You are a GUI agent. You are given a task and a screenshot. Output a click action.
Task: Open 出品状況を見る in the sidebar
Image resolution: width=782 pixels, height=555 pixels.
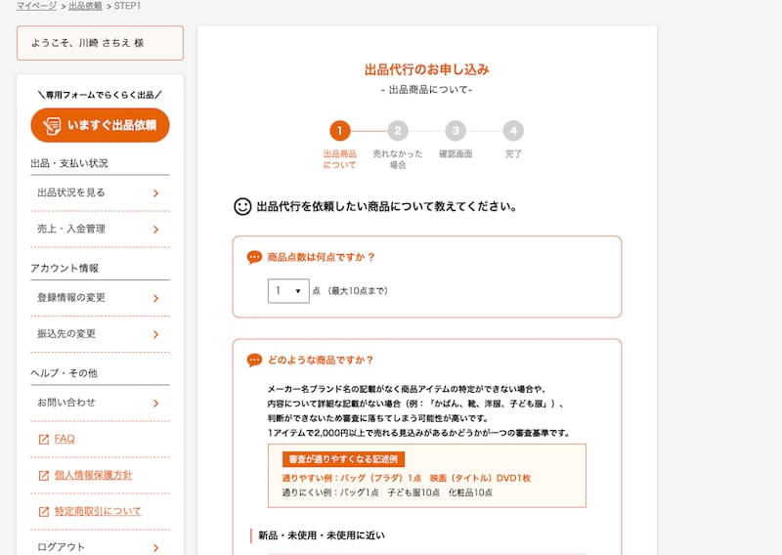pyautogui.click(x=100, y=192)
